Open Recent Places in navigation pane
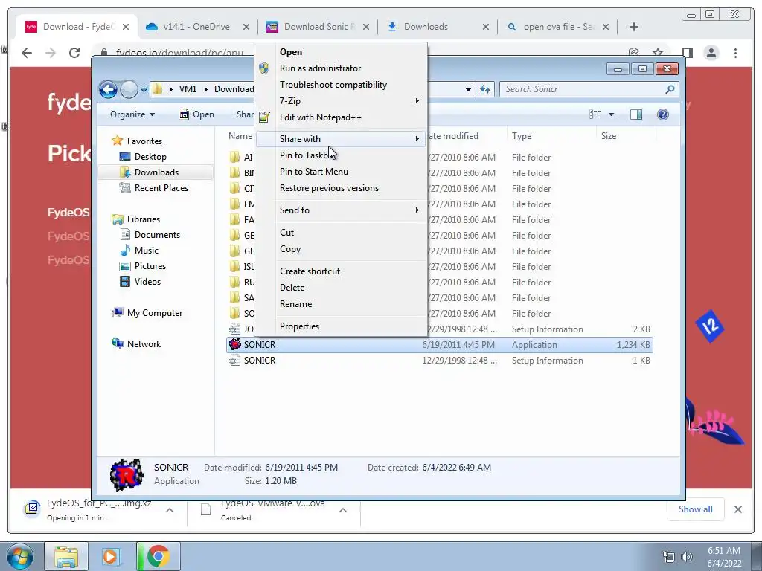This screenshot has height=571, width=762. (161, 188)
